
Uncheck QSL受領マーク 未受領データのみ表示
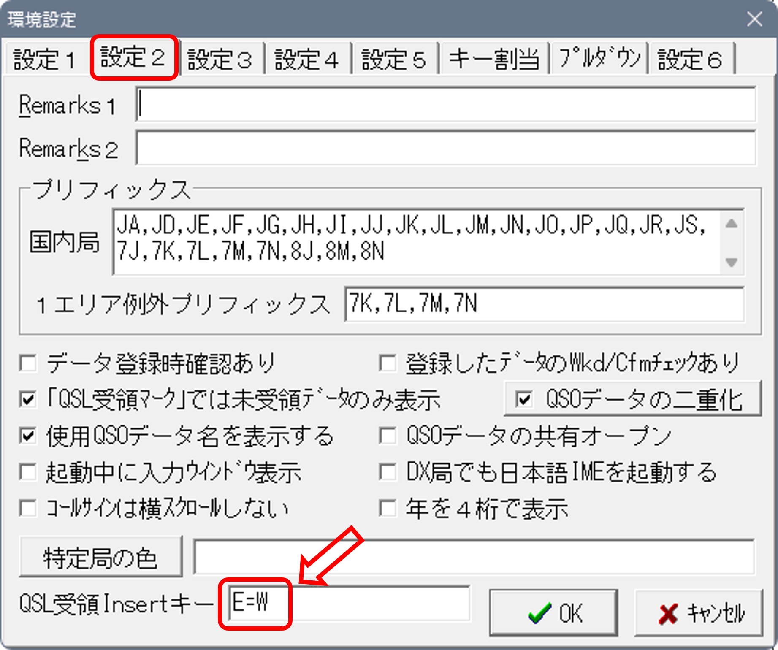[x=29, y=399]
